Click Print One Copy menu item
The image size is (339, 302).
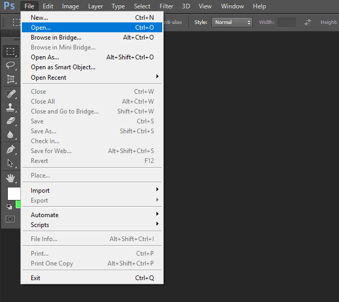(x=92, y=263)
